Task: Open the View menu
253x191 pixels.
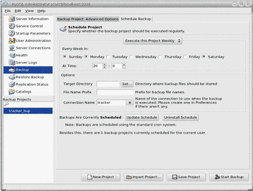Action: click(30, 11)
